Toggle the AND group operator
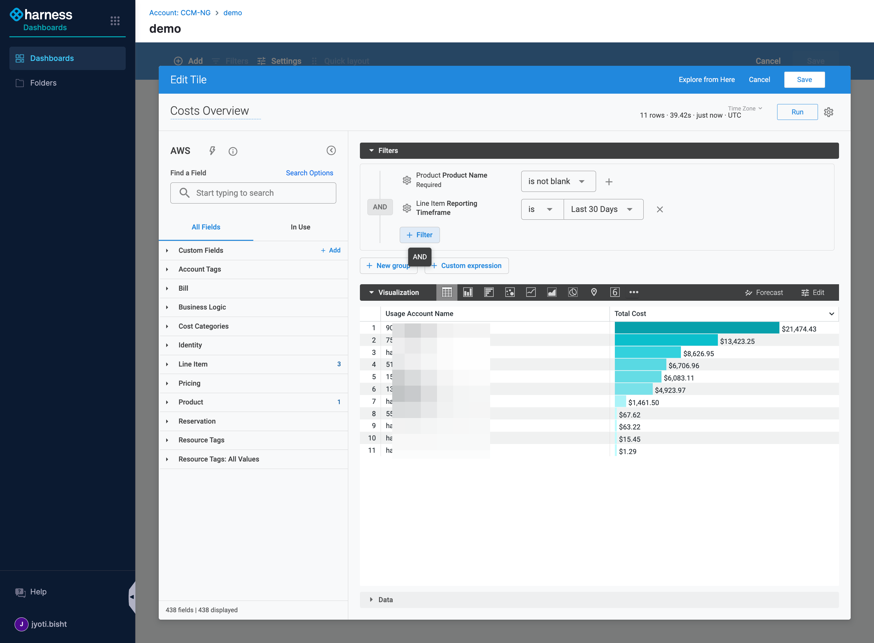 coord(380,207)
